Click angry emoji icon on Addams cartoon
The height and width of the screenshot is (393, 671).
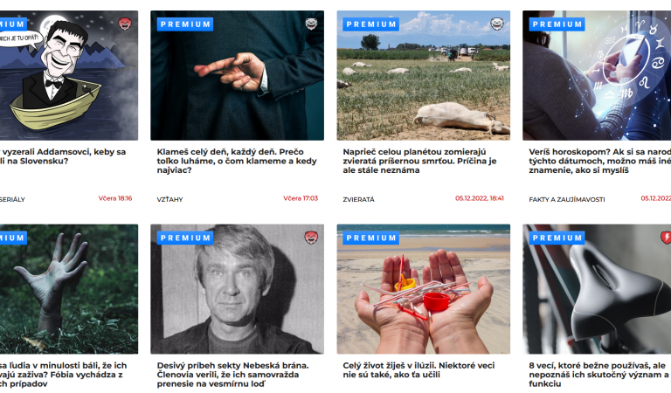tap(125, 24)
